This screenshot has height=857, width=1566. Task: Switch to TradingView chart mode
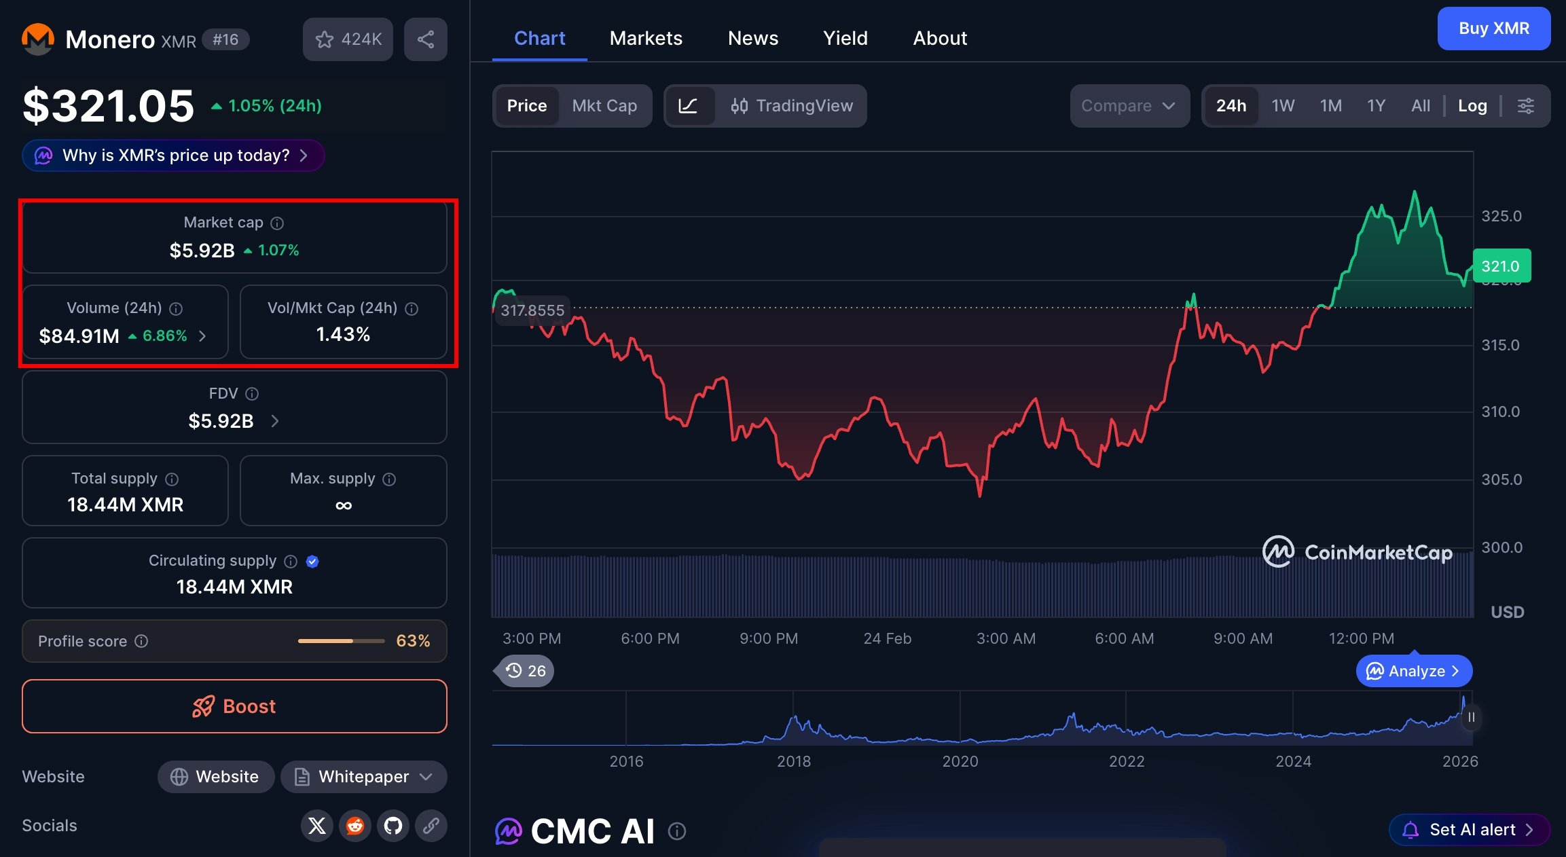[792, 106]
